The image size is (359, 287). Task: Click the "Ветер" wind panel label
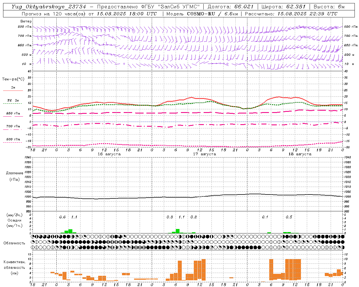(x=26, y=21)
